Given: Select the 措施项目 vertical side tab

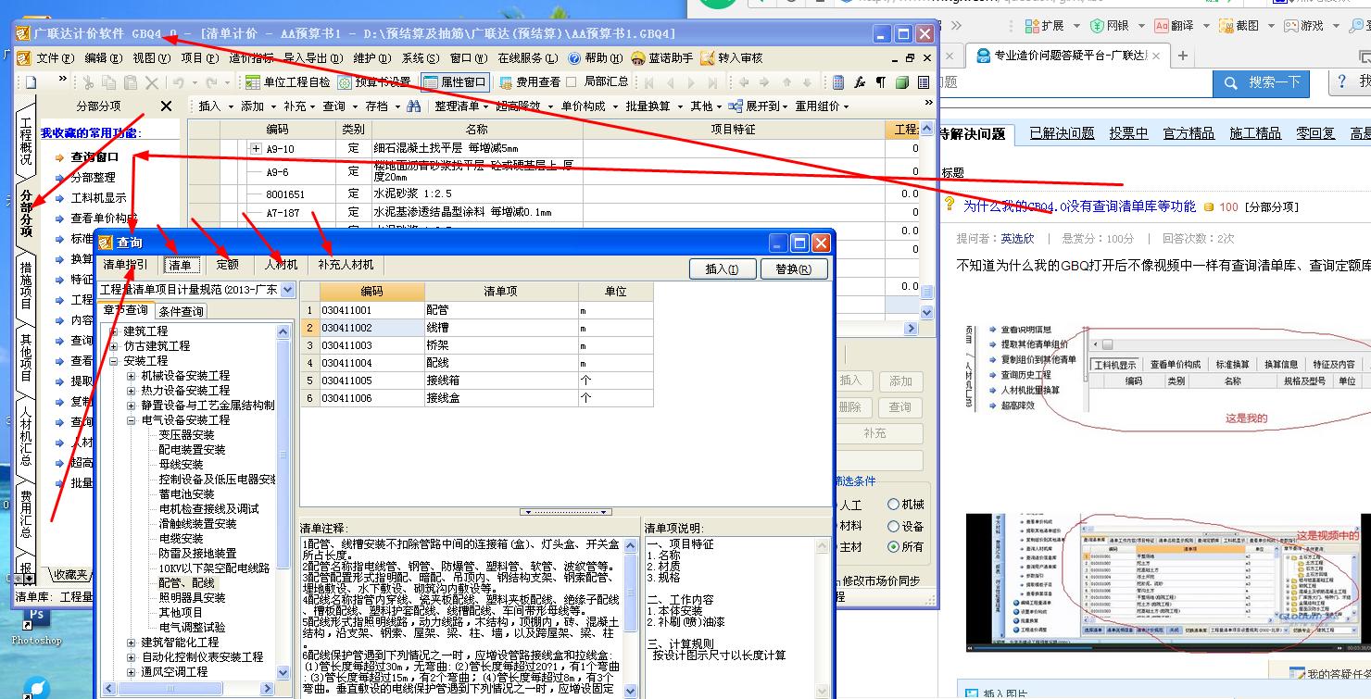Looking at the screenshot, I should [x=26, y=286].
